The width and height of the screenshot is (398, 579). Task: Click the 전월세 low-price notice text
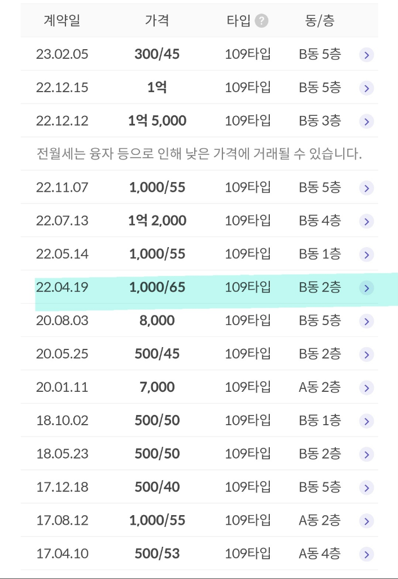pyautogui.click(x=199, y=154)
